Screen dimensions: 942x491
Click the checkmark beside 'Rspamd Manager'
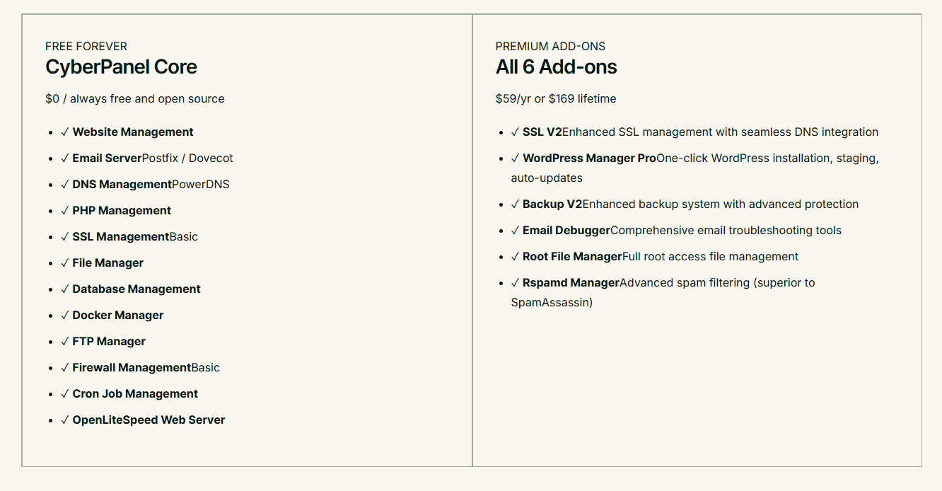(x=515, y=283)
